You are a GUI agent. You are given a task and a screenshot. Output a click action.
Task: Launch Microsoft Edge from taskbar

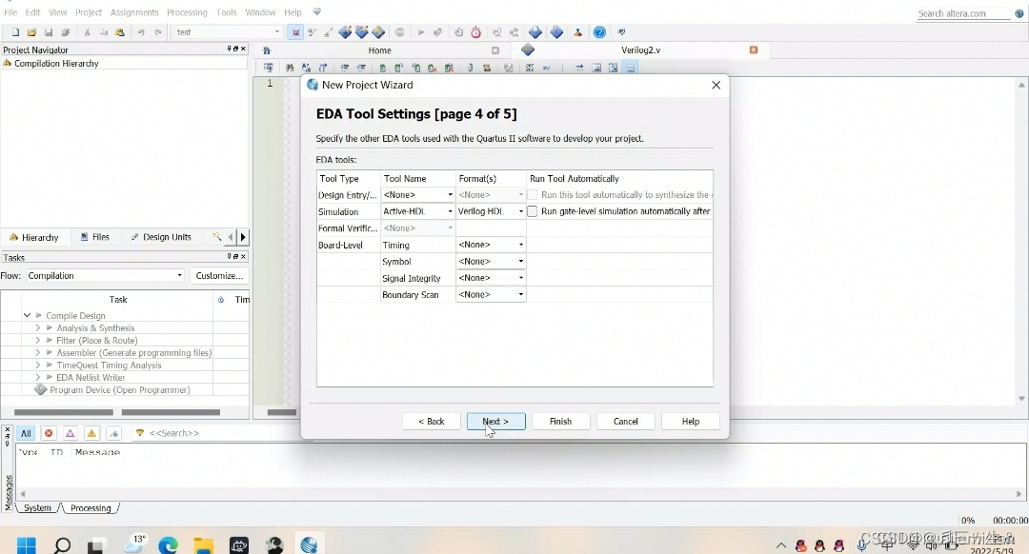coord(169,544)
